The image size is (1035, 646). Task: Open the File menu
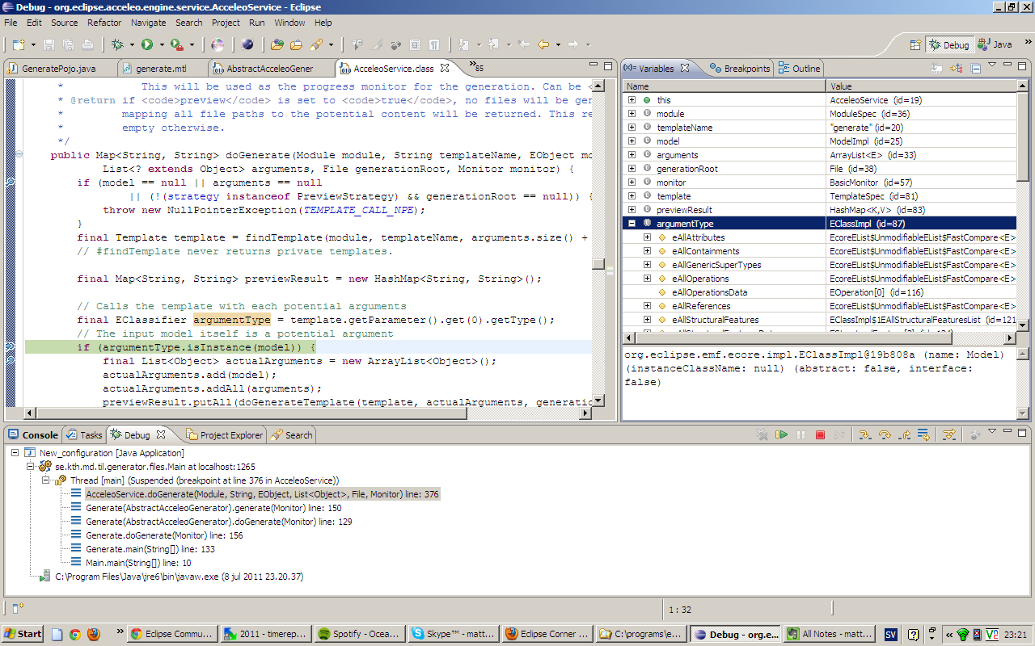(x=11, y=23)
